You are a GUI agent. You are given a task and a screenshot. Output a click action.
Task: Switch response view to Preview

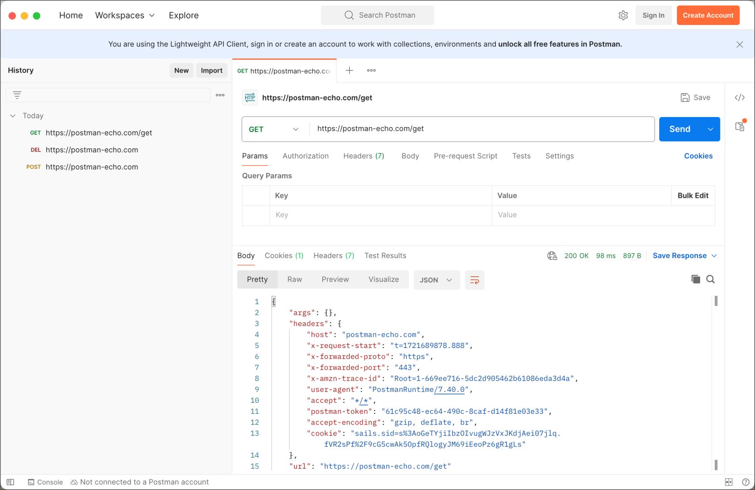click(335, 279)
